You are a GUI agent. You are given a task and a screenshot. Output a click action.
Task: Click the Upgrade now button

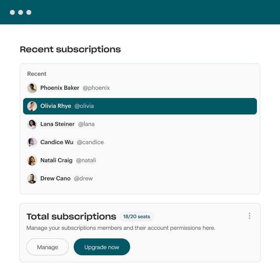tap(102, 247)
